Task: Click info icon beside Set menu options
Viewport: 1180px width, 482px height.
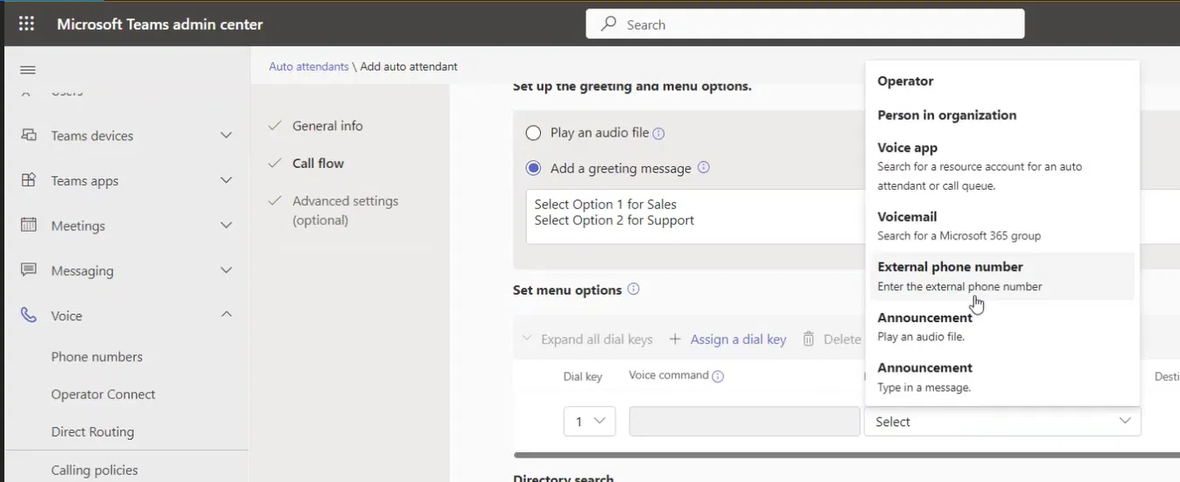Action: [x=634, y=290]
